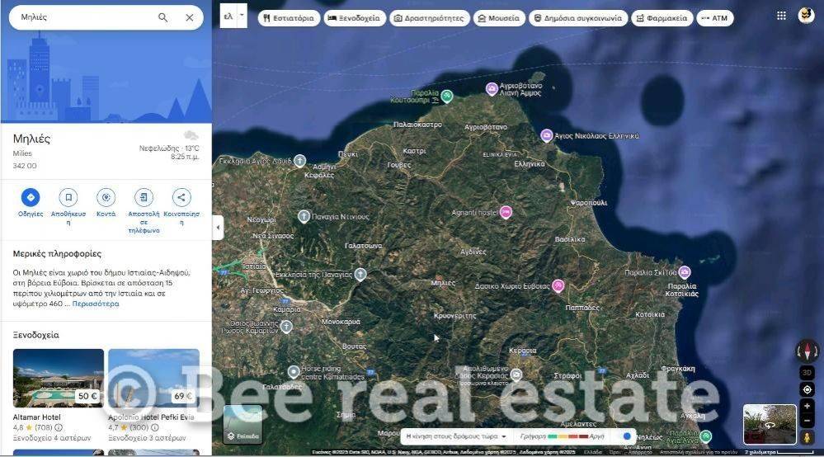Click the compass on the map
This screenshot has height=457, width=824.
(807, 351)
